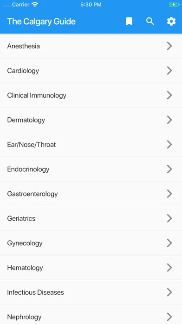Viewport: 182px width, 324px height.
Task: Expand Anesthesia using its chevron
Action: [x=169, y=46]
